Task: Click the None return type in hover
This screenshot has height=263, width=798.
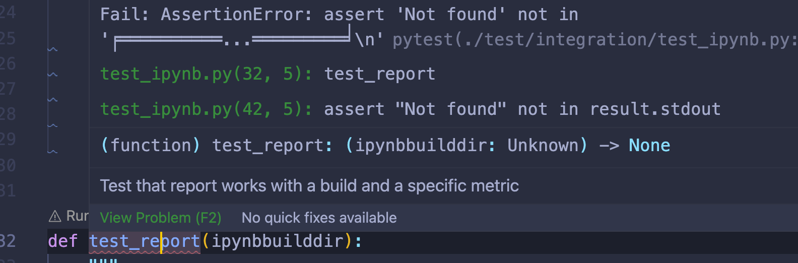Action: pos(649,146)
